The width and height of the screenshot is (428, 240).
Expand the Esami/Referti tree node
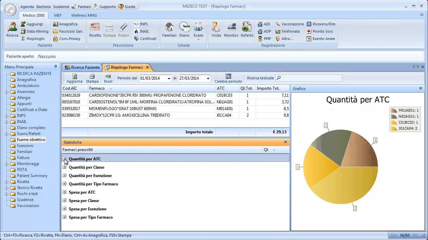[6, 134]
